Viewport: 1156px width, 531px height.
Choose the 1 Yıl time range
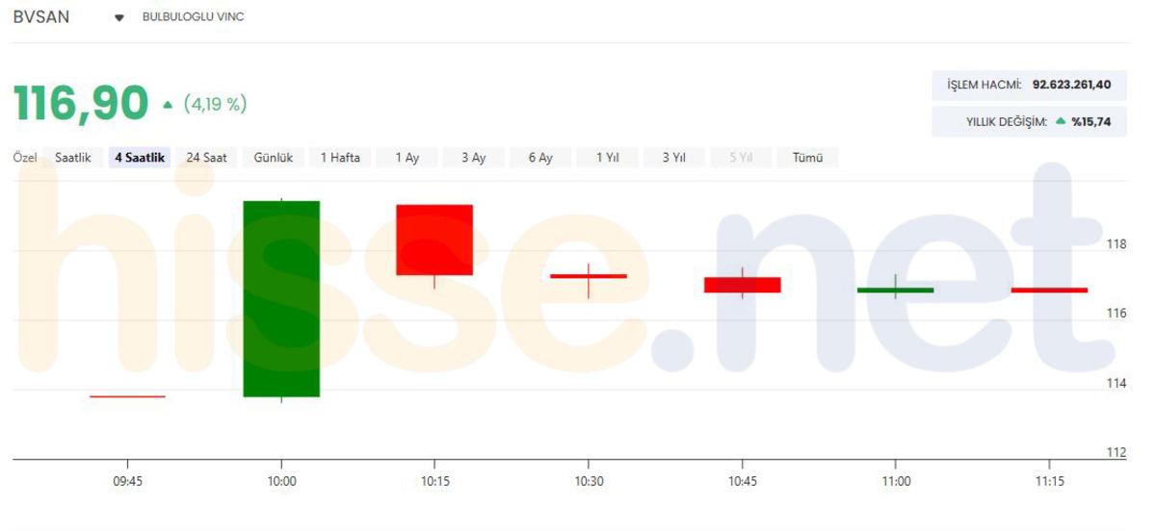(x=607, y=158)
